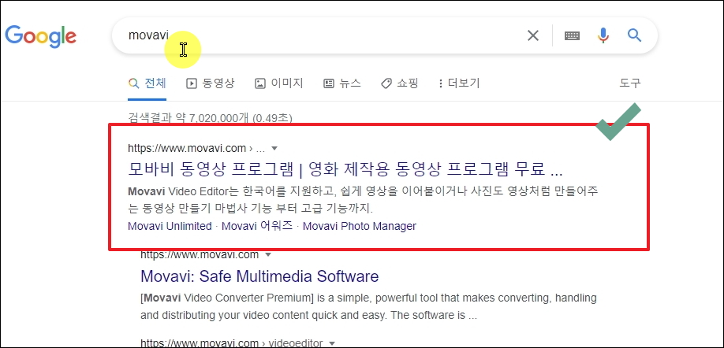Open the 모바비 동영상 프로그램 result title
Screen dimensions: 724x348
pos(345,169)
